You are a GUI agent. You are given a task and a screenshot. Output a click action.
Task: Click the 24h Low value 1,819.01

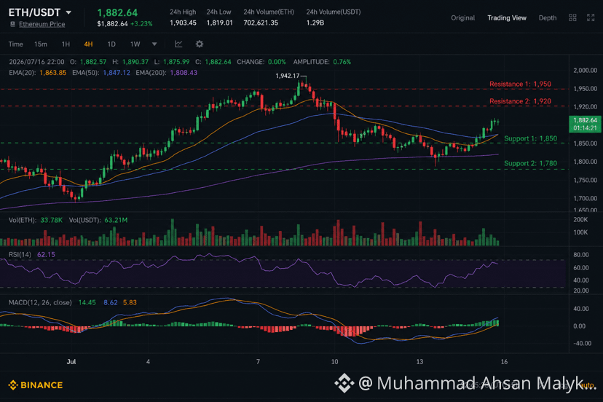tap(220, 23)
